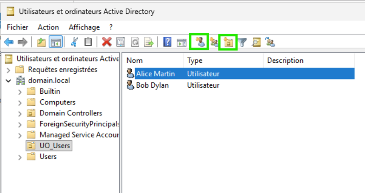Viewport: 365px width, 193px height.
Task: Expand the Users container node
Action: (x=19, y=157)
